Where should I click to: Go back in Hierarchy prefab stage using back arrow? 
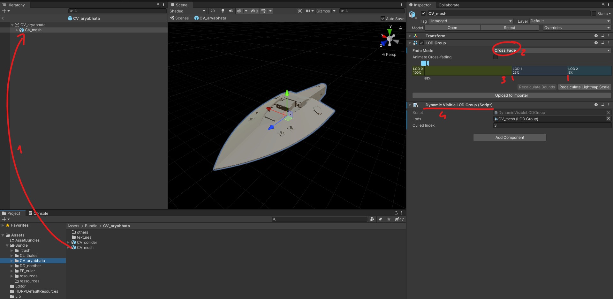(3, 18)
